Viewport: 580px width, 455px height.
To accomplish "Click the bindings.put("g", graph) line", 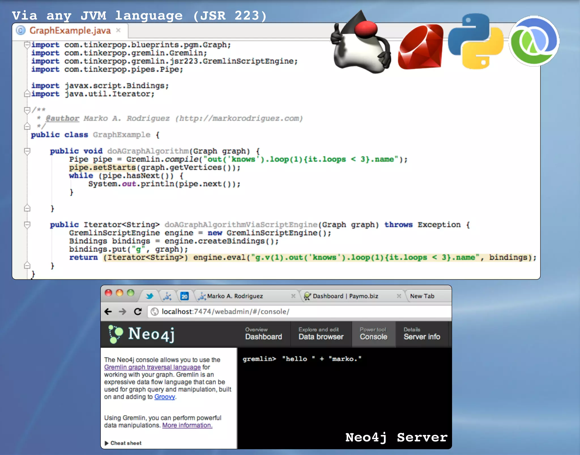I will (x=128, y=249).
